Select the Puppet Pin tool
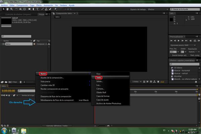Screen dimensions: 201x134 [x=55, y=9]
